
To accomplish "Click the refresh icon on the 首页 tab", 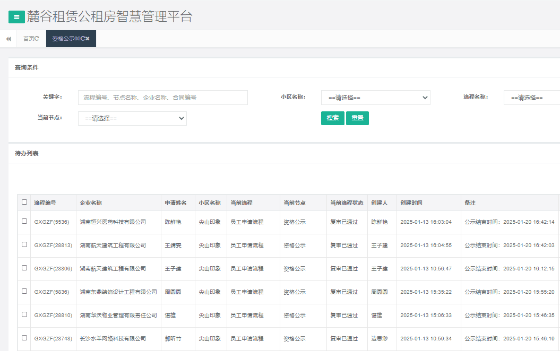I will [37, 38].
